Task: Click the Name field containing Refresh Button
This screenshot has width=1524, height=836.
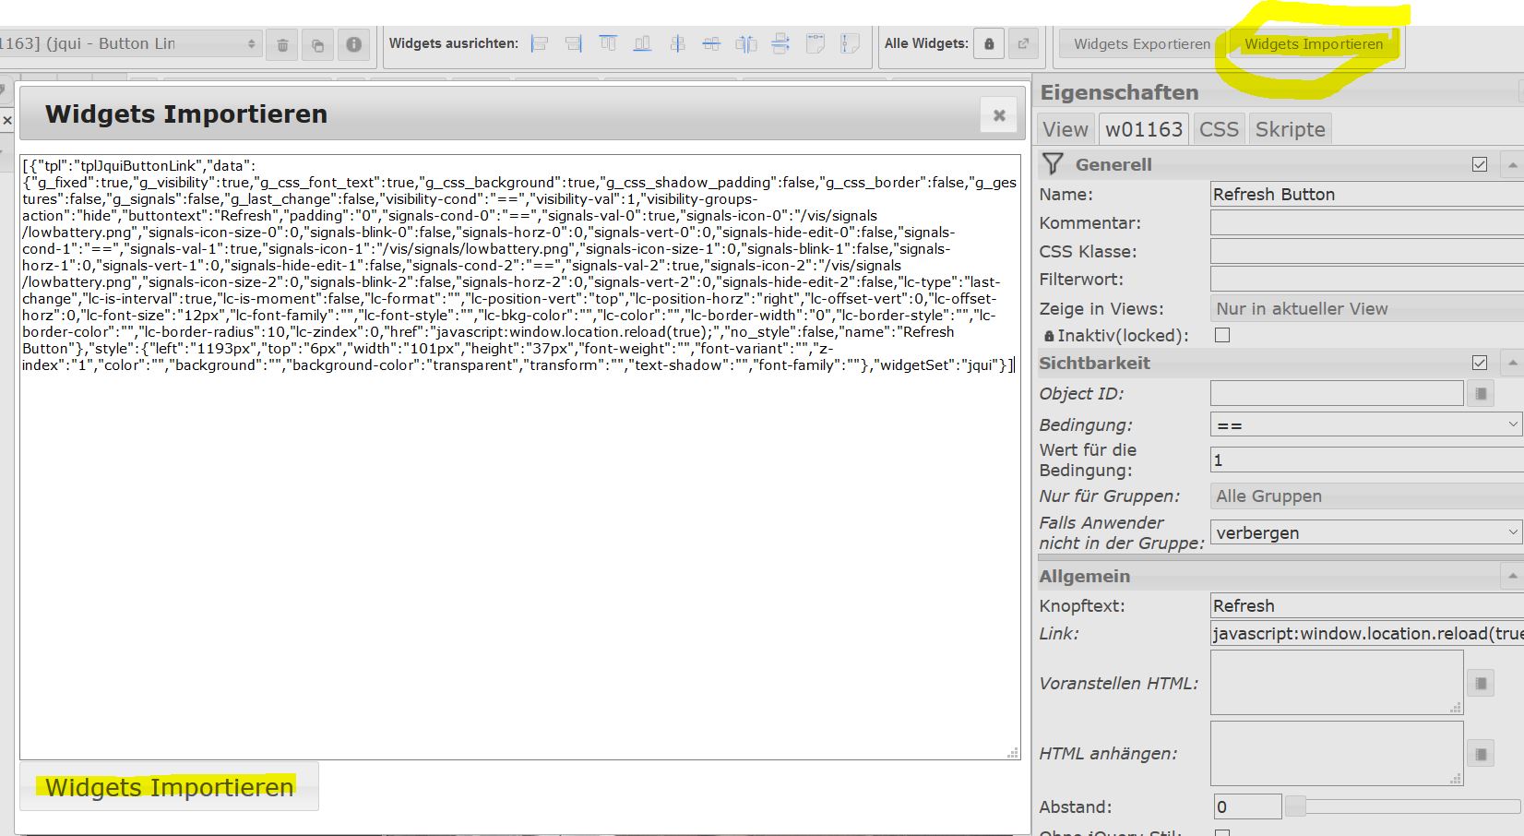Action: click(1366, 194)
